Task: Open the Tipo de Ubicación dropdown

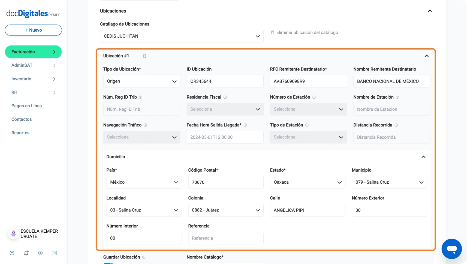Action: 142,81
